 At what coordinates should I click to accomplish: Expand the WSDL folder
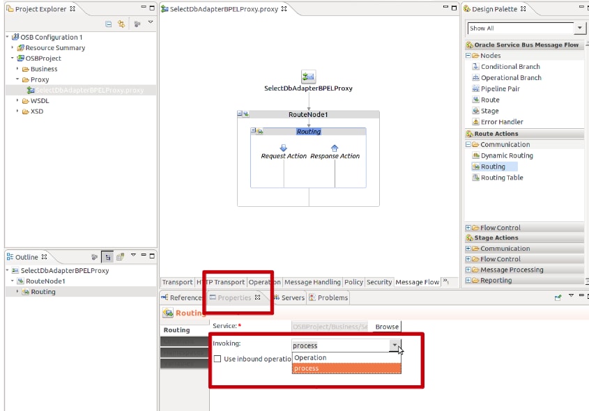click(17, 100)
